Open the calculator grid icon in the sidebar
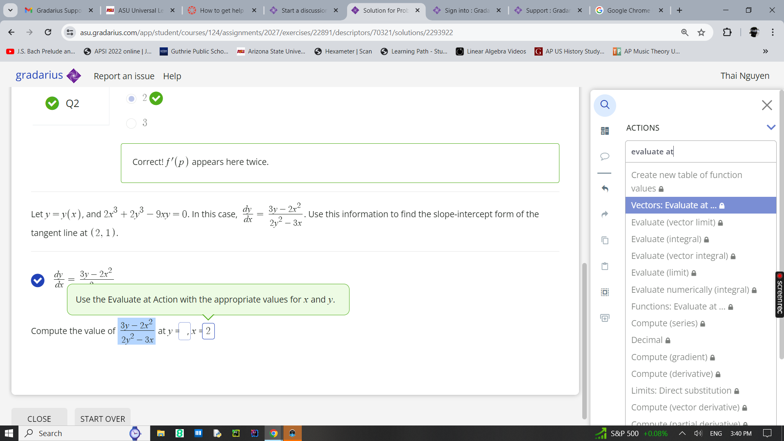The image size is (784, 441). [605, 131]
